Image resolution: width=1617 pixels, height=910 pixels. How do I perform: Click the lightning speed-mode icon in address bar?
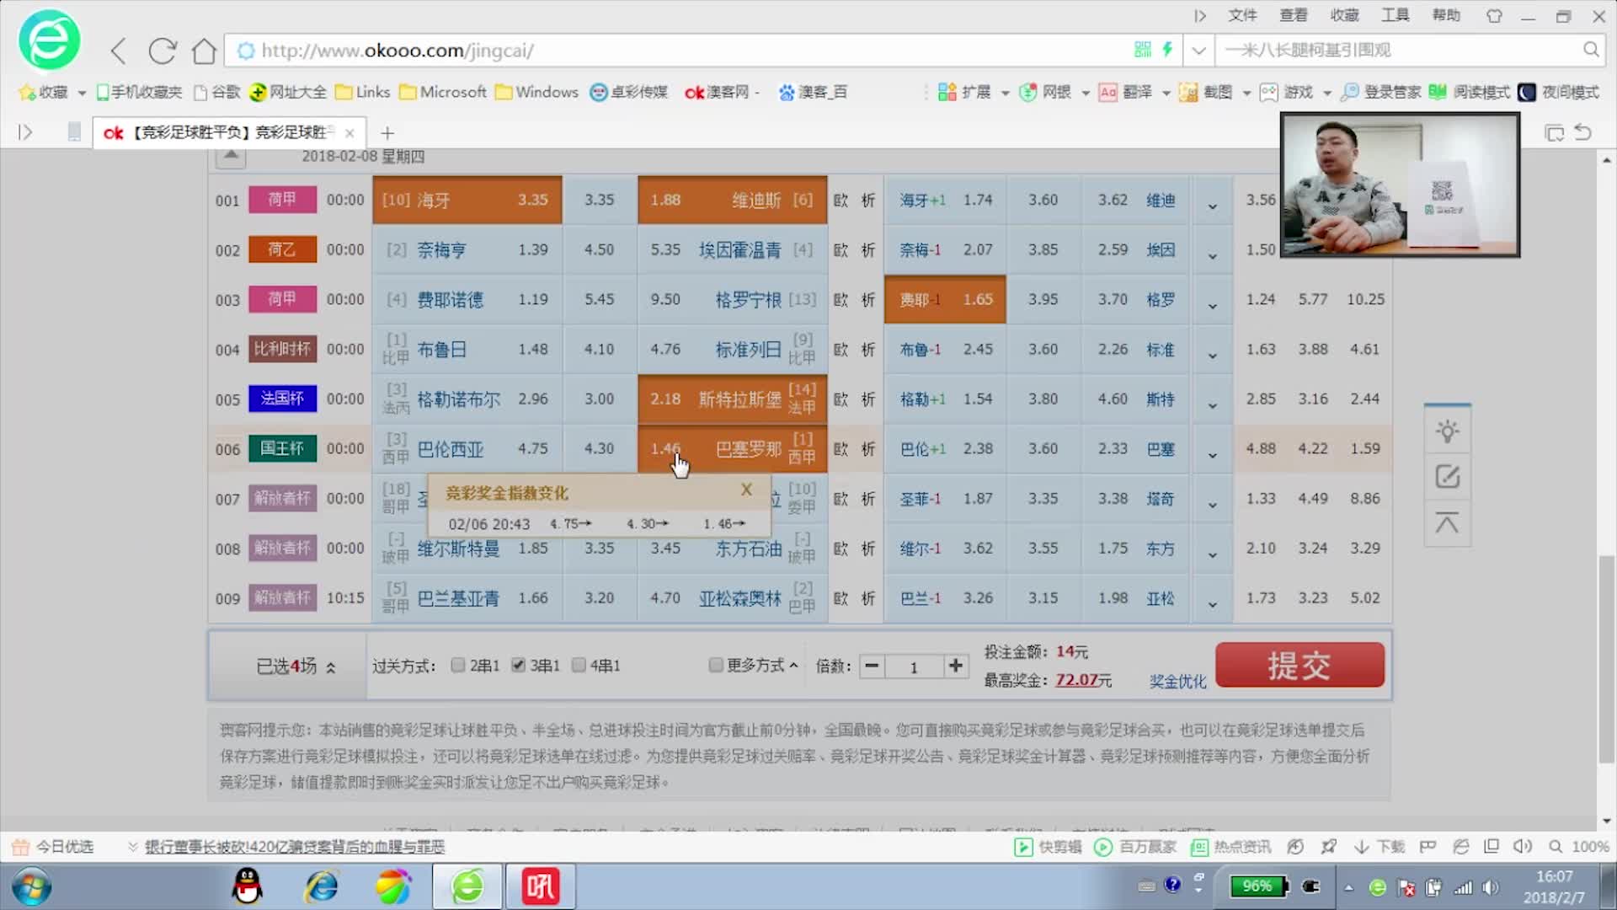(1167, 50)
